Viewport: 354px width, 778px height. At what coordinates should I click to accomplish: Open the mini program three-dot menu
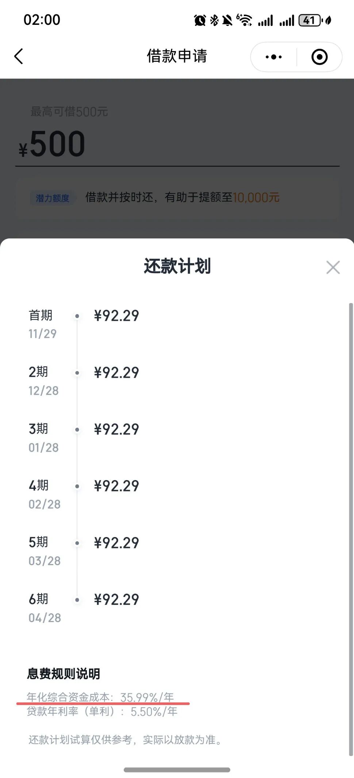point(274,57)
